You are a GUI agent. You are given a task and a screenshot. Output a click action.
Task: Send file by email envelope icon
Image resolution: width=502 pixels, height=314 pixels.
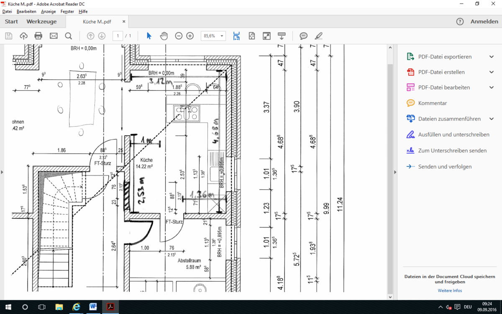54,36
